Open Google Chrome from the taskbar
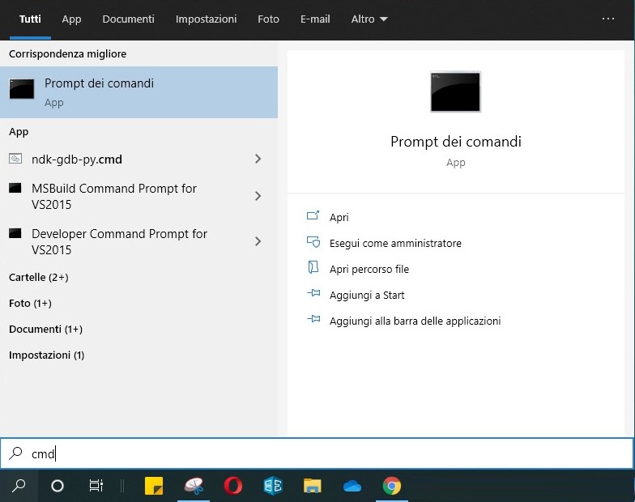Viewport: 635px width, 502px height. click(x=391, y=486)
